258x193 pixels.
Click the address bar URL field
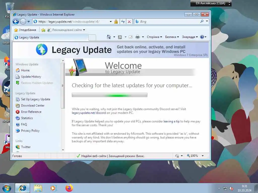(x=71, y=22)
